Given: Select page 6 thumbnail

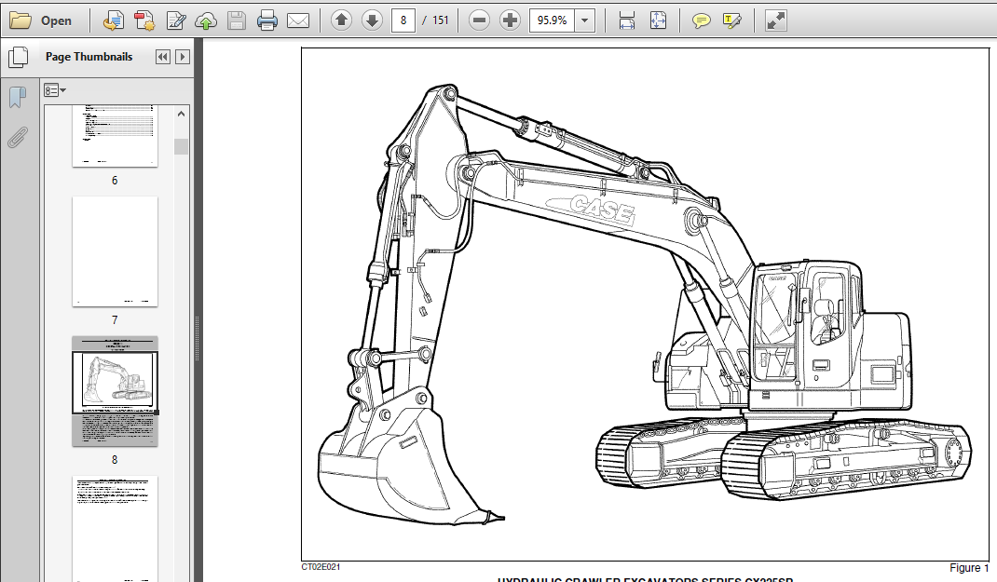Looking at the screenshot, I should tap(115, 136).
